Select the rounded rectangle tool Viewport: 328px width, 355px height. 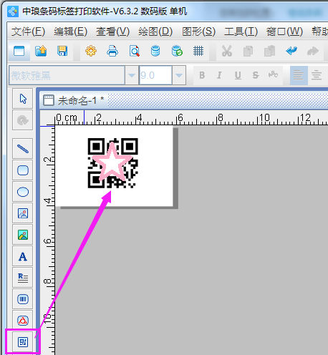[x=23, y=170]
